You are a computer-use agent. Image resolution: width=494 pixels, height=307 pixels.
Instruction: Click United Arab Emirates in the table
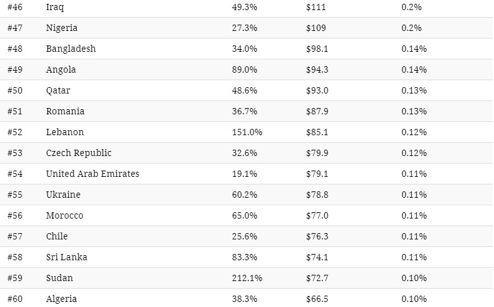pyautogui.click(x=92, y=174)
